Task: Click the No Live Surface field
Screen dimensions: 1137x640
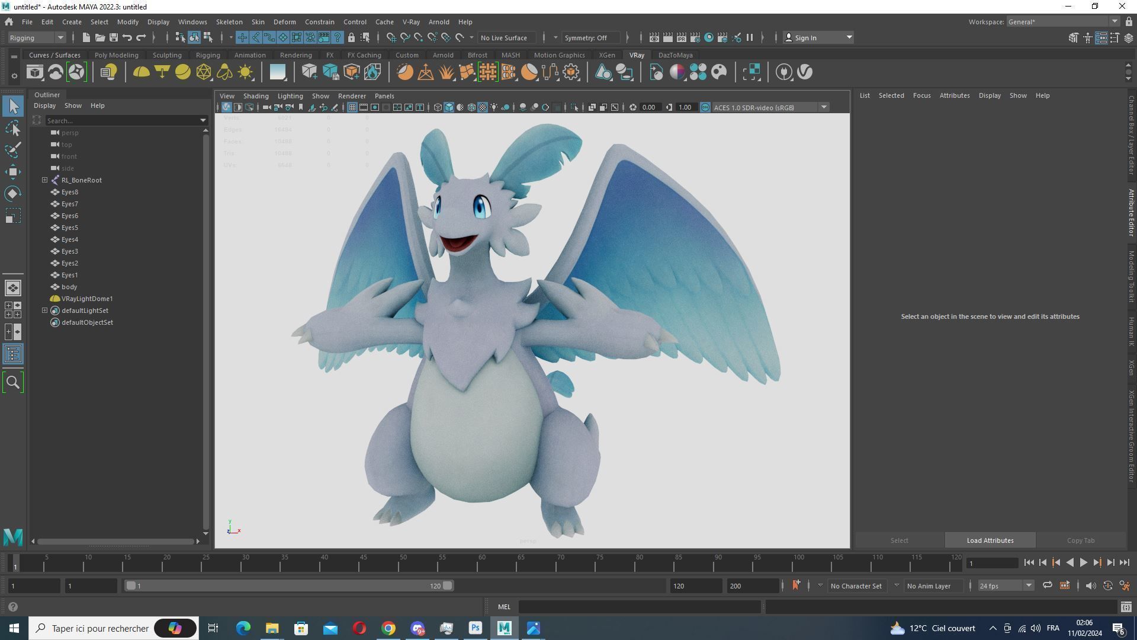Action: pos(507,38)
